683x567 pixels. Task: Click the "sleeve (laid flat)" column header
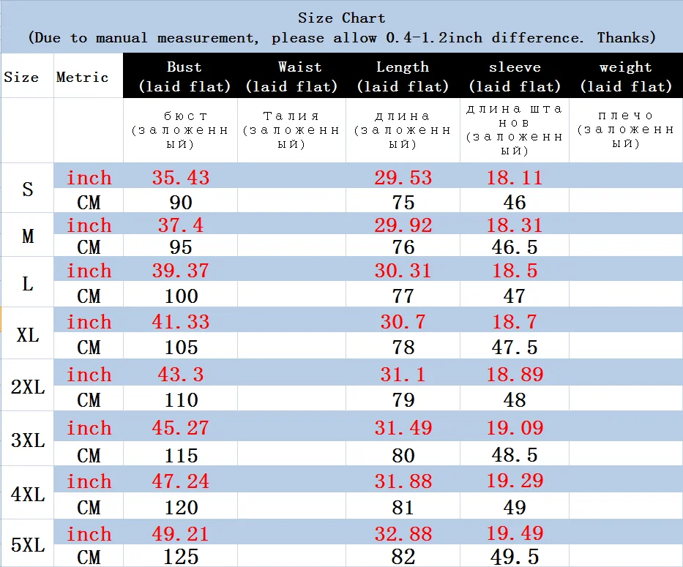pyautogui.click(x=515, y=76)
